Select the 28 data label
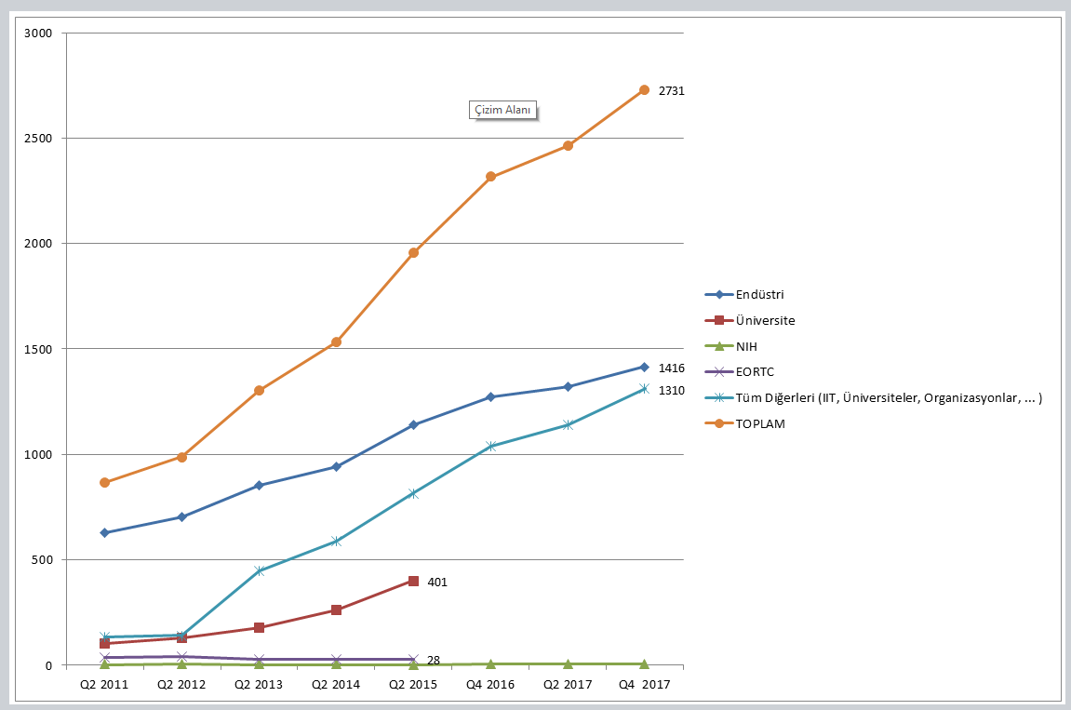 coord(434,661)
